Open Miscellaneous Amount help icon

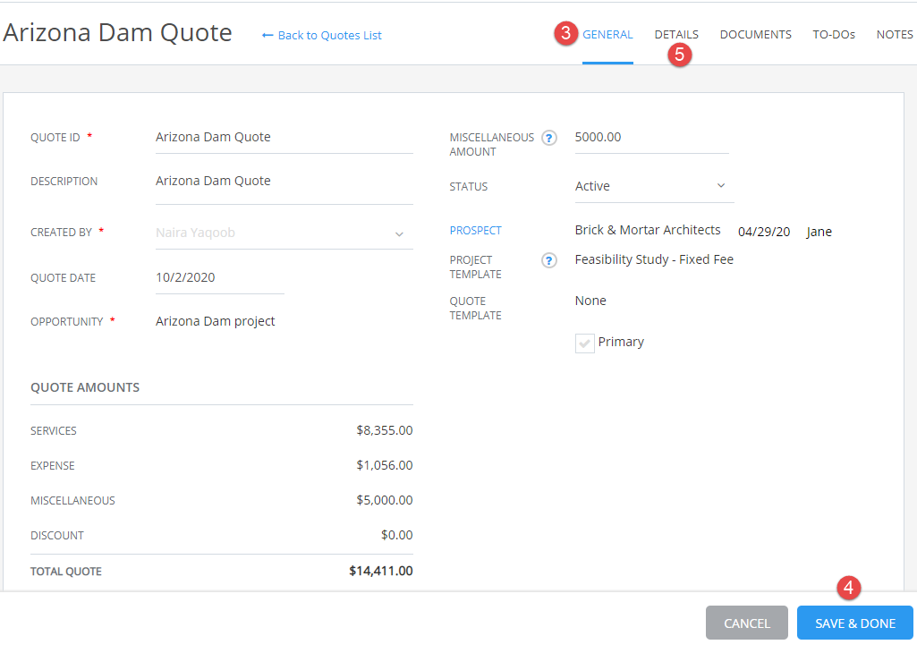pos(548,138)
